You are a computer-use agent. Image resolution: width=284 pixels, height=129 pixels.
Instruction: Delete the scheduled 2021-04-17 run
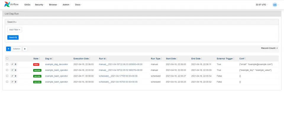click(15, 76)
